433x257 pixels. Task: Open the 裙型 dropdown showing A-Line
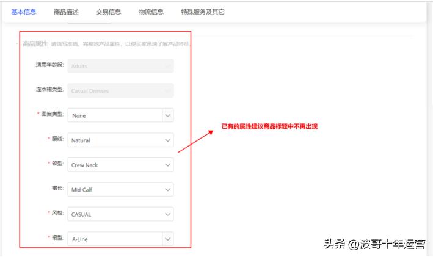(120, 239)
